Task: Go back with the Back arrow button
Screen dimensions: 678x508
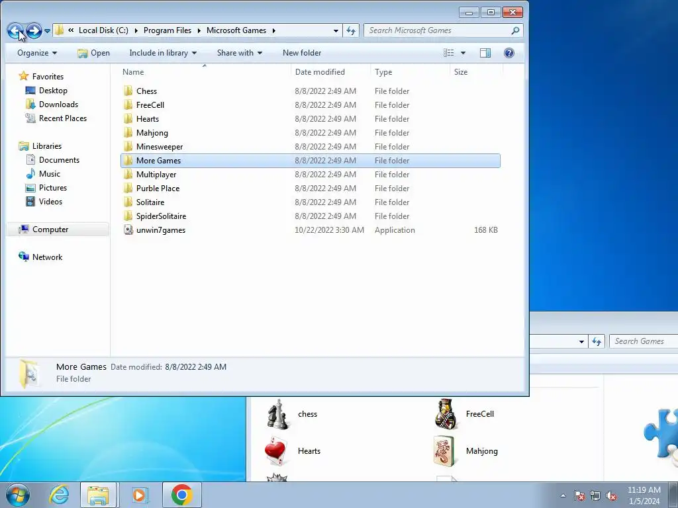Action: [x=16, y=30]
